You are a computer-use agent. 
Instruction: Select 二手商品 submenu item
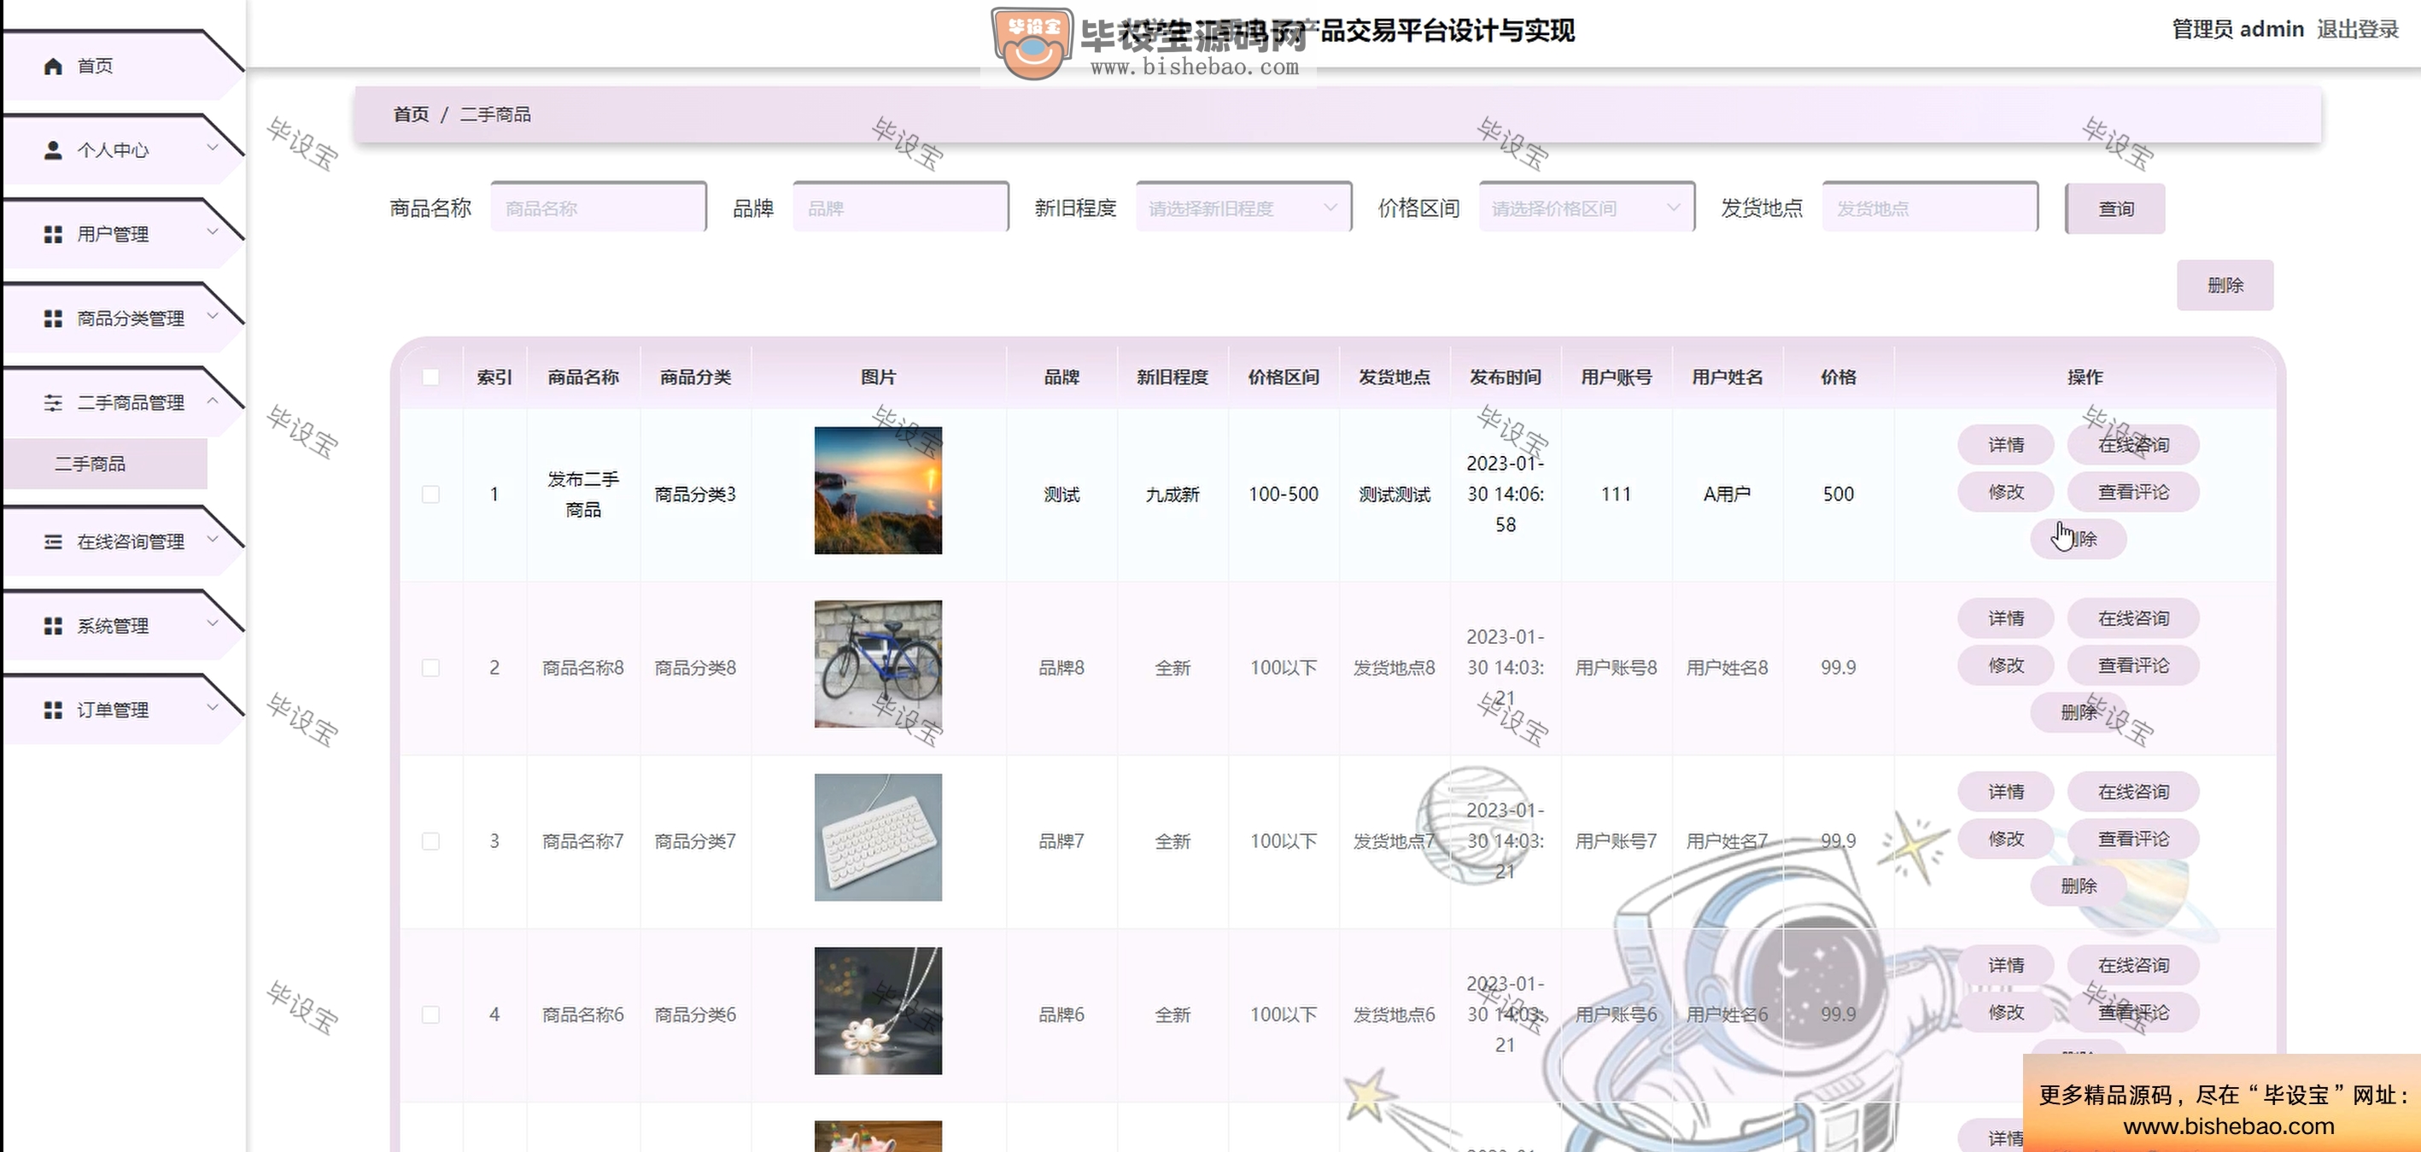tap(105, 463)
